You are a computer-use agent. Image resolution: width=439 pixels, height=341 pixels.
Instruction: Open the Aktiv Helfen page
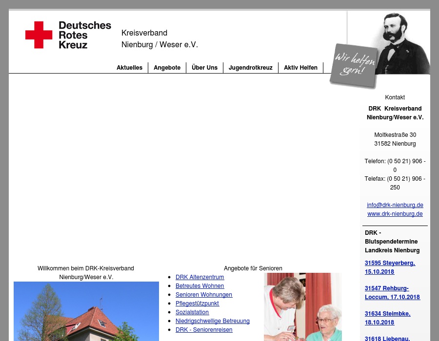point(300,68)
